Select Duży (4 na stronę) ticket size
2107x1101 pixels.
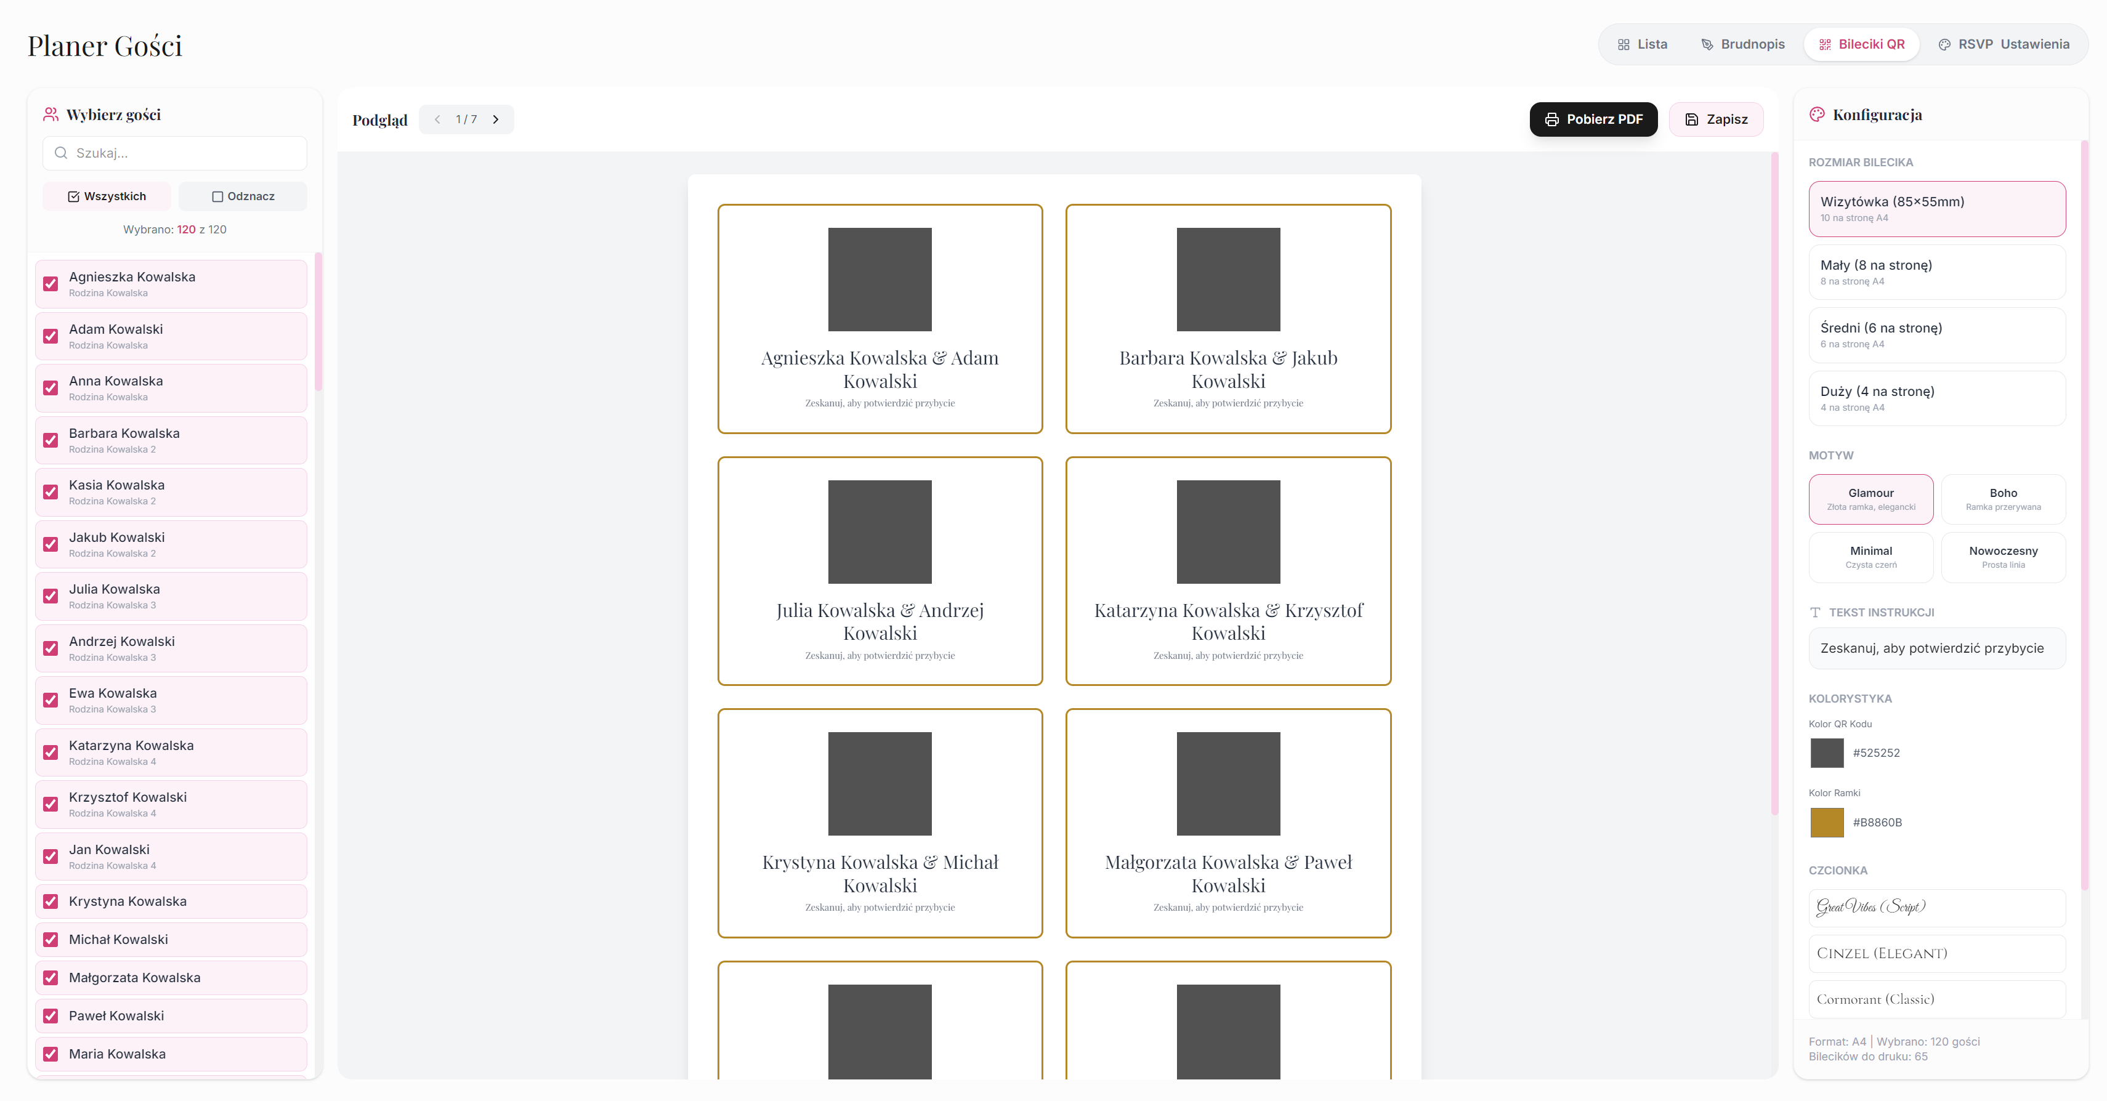[x=1936, y=398]
